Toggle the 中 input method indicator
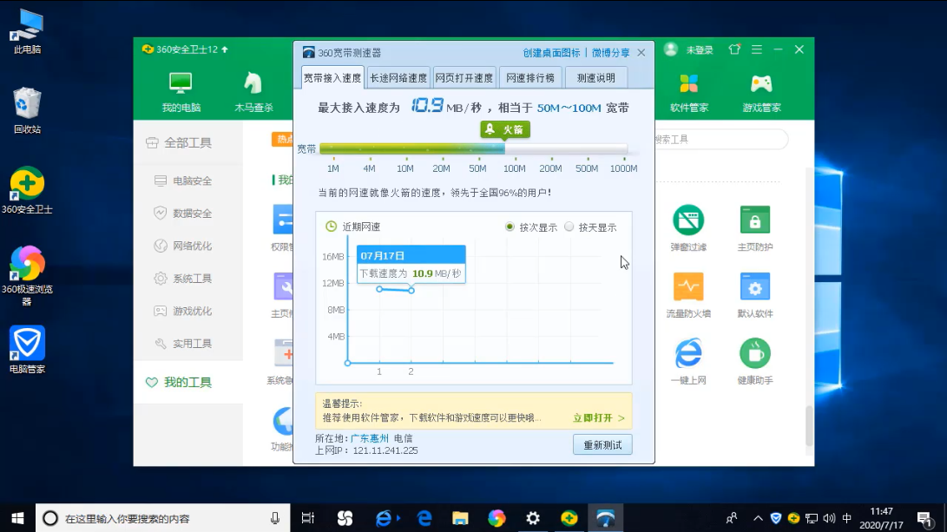The image size is (947, 532). coord(846,518)
